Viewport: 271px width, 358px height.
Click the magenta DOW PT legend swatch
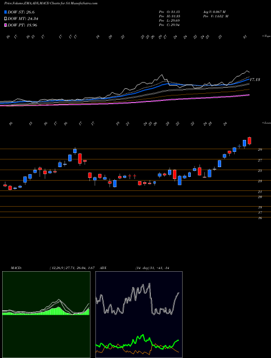coord(6,25)
